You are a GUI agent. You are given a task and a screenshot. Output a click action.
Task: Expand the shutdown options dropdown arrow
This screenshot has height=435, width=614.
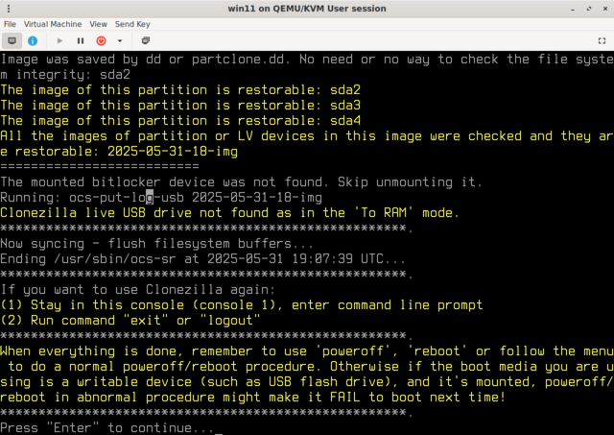[x=120, y=41]
